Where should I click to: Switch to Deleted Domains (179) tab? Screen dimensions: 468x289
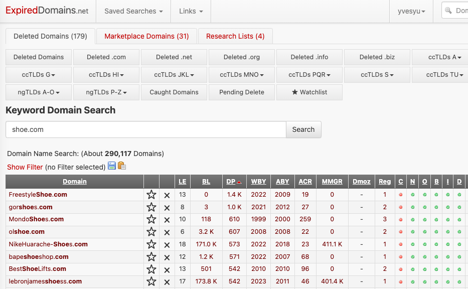click(x=51, y=36)
